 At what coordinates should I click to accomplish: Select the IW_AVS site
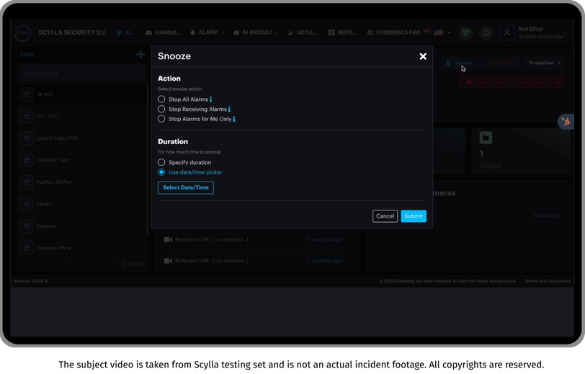coord(82,94)
